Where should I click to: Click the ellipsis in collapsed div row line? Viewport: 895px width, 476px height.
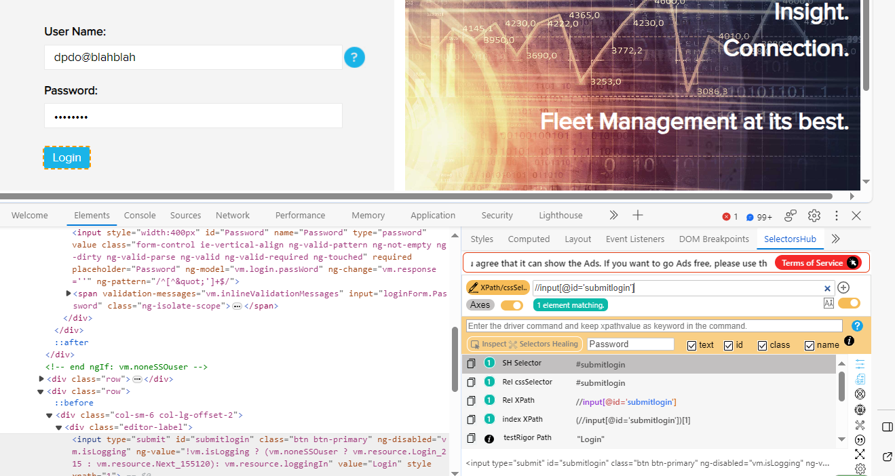(x=136, y=379)
